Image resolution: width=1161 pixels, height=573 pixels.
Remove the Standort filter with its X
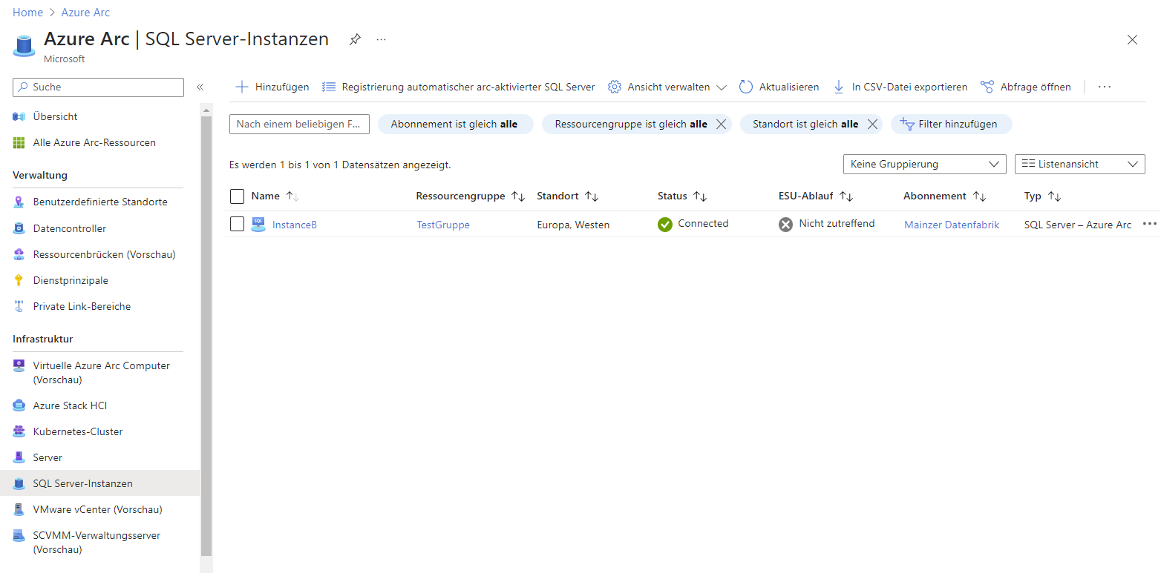click(x=873, y=125)
